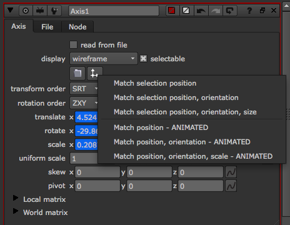Image resolution: width=290 pixels, height=225 pixels.
Task: Edit the Axis1 node name field
Action: click(114, 11)
